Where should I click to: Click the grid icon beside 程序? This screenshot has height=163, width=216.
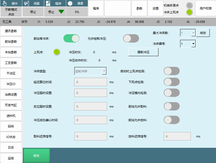point(48,4)
